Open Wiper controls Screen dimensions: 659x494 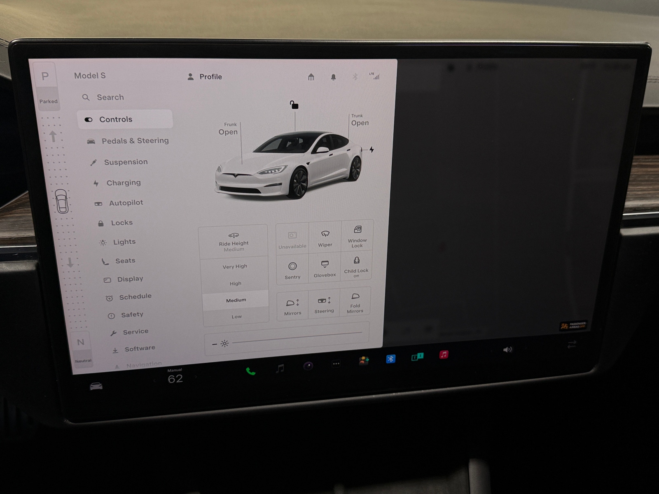pos(325,238)
